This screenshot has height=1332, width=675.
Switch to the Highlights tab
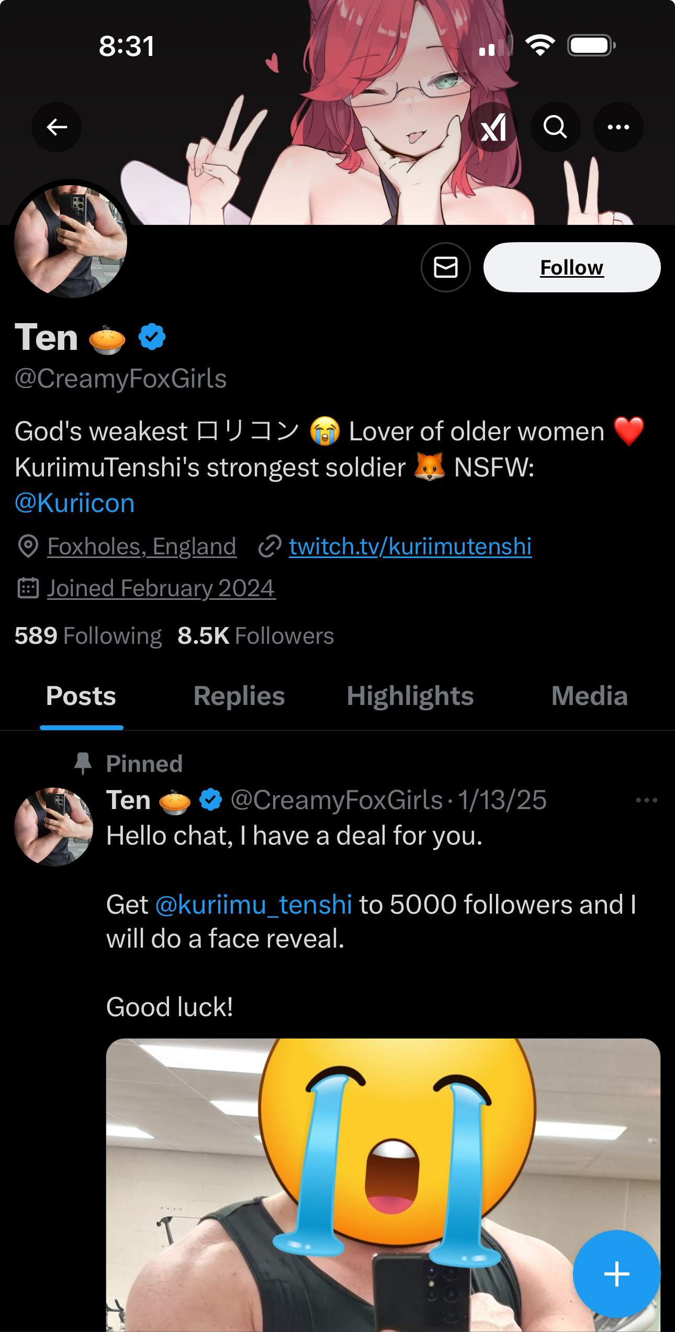point(410,696)
